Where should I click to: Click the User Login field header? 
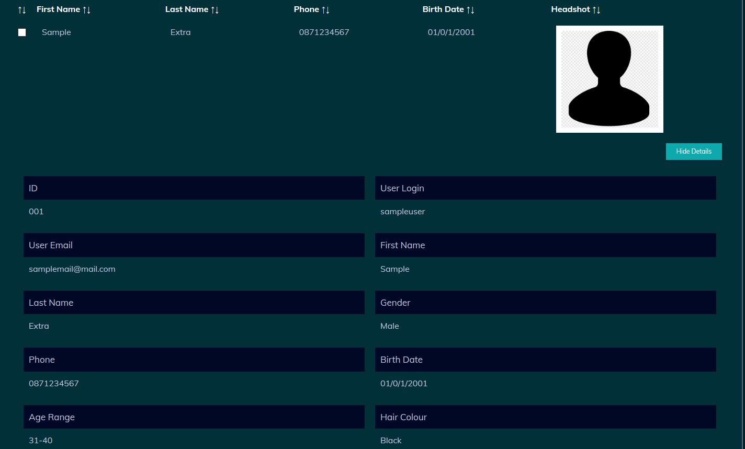[x=545, y=188]
